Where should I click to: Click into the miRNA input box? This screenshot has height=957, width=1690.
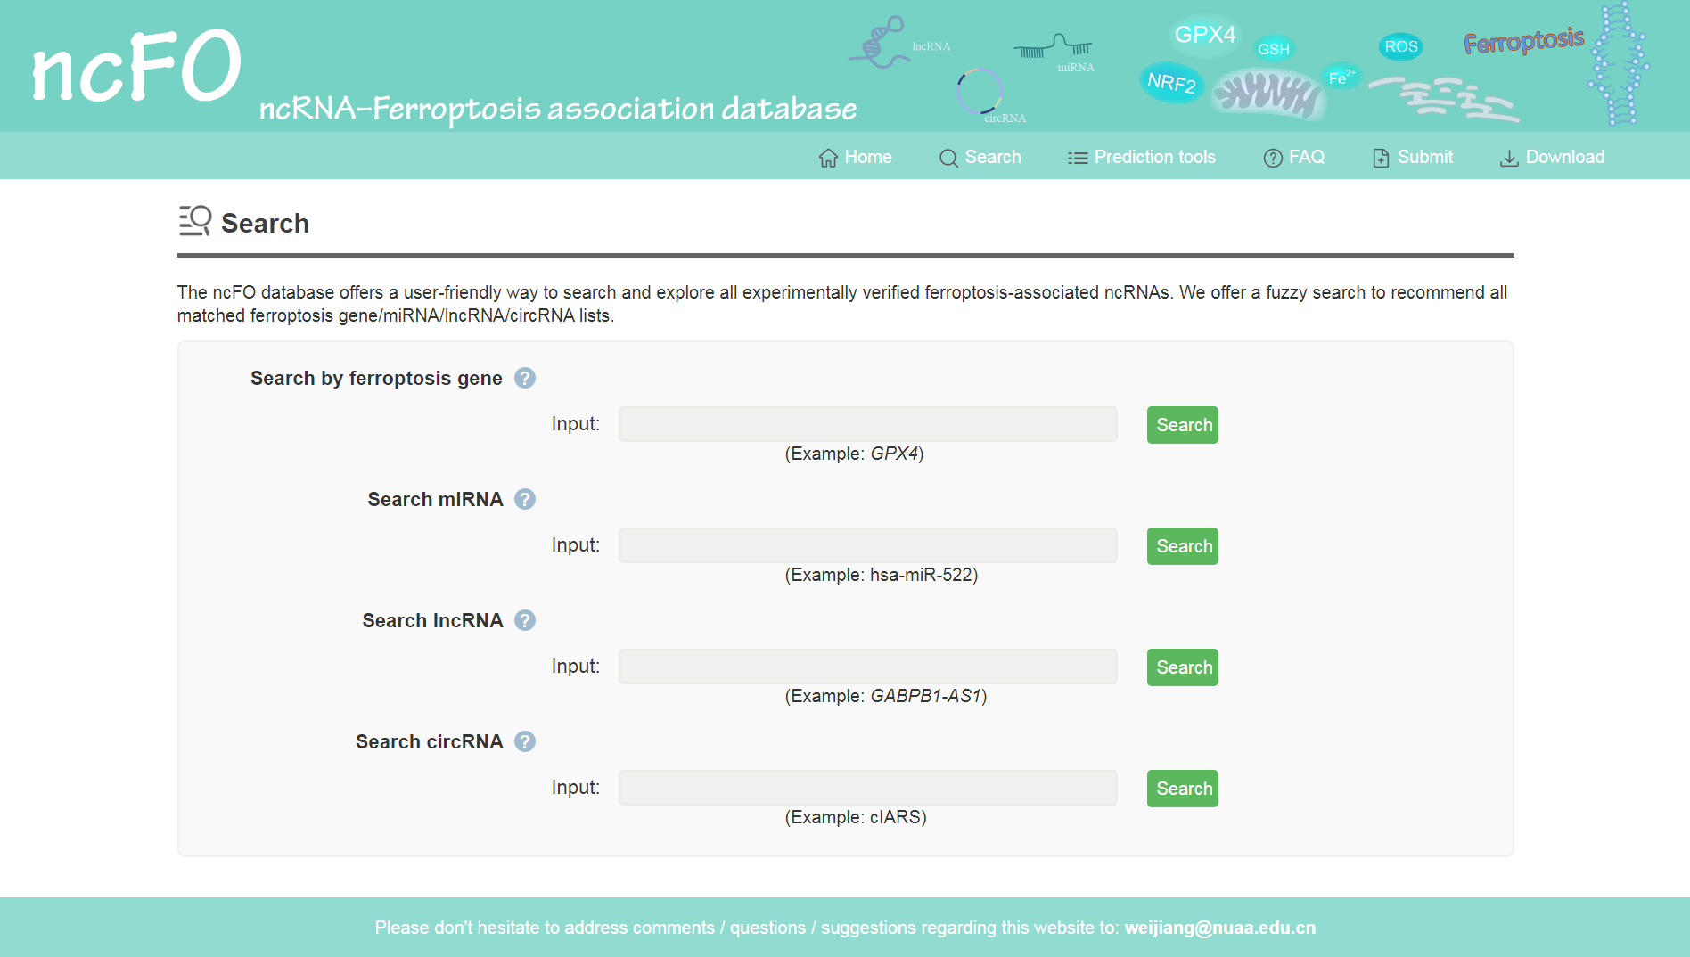click(x=868, y=545)
